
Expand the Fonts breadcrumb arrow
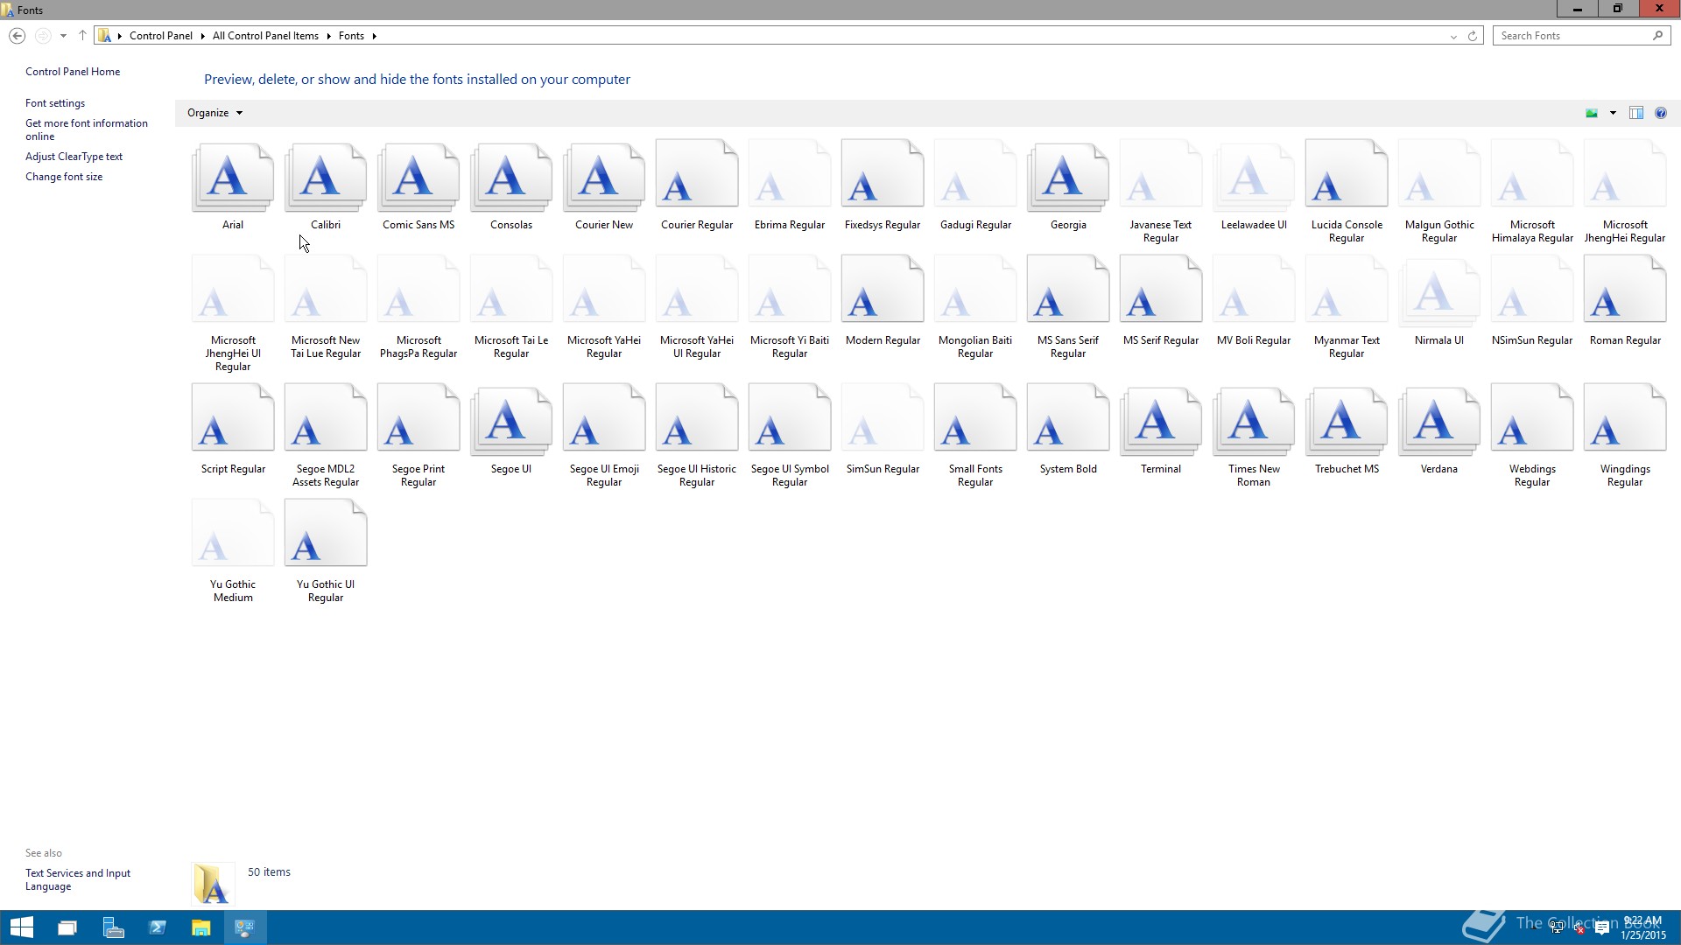[374, 36]
